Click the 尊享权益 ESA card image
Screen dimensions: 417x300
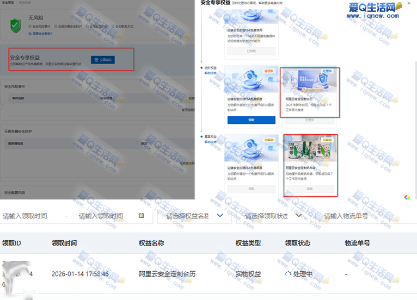[x=252, y=148]
